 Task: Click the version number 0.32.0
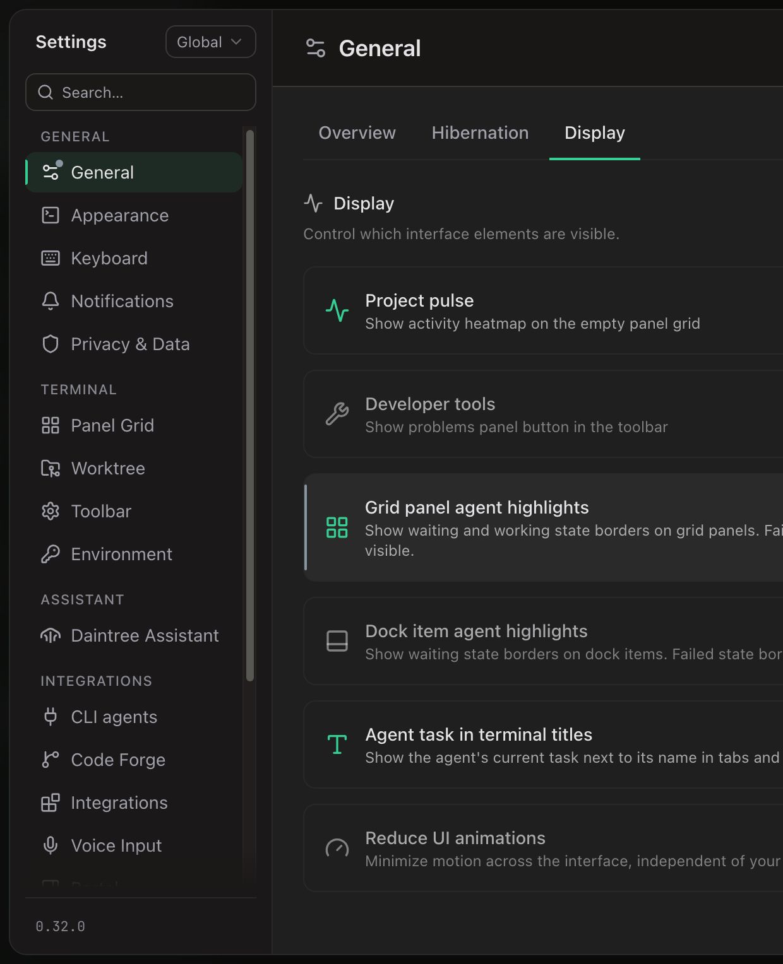coord(60,926)
